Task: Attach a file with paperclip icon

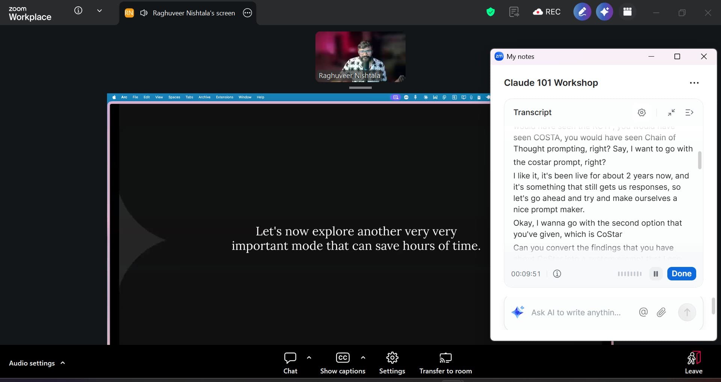Action: point(661,312)
